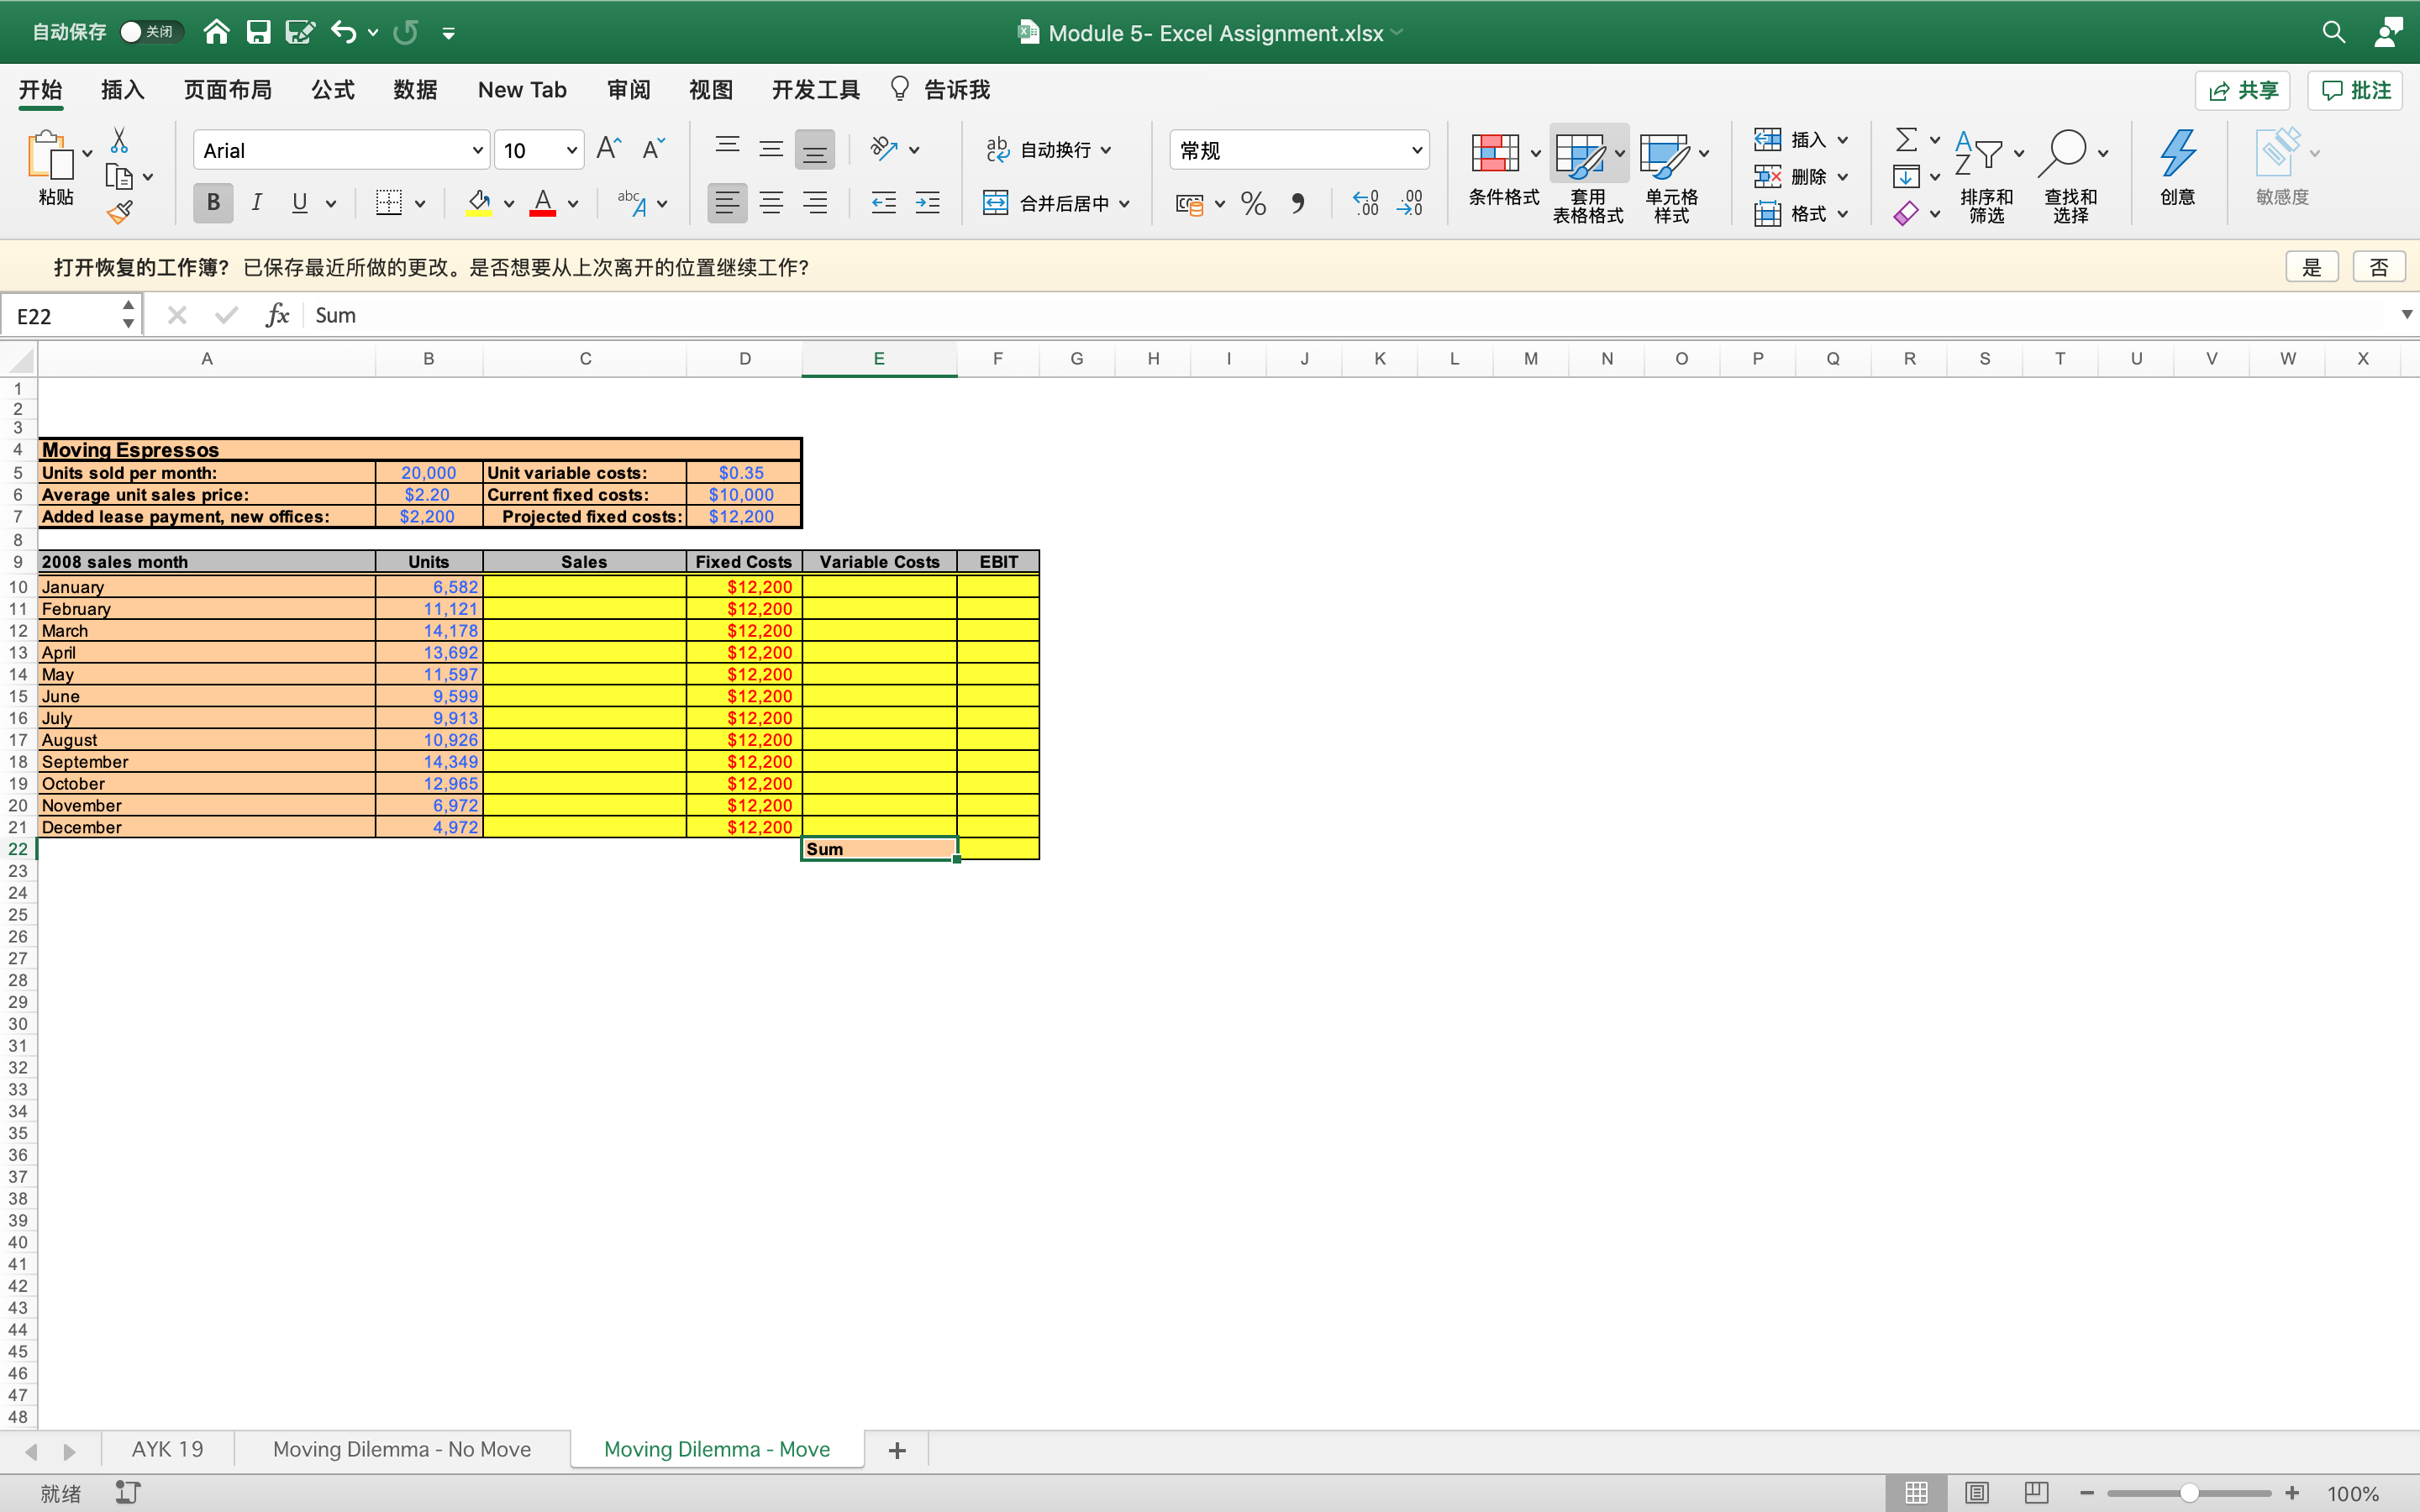Select the italic formatting icon
Viewport: 2420px width, 1512px height.
tap(257, 203)
